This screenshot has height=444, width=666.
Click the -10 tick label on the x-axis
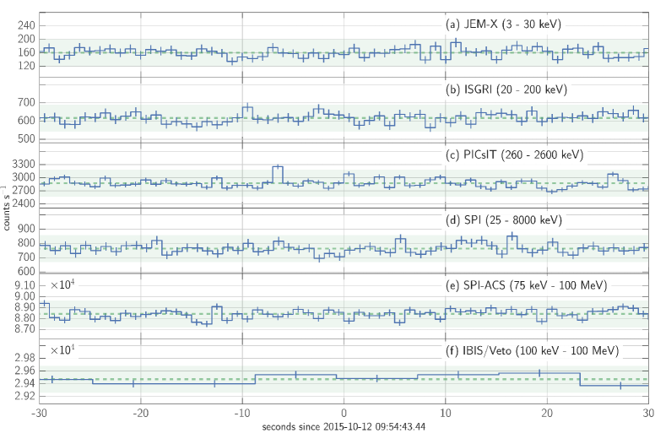click(x=242, y=414)
